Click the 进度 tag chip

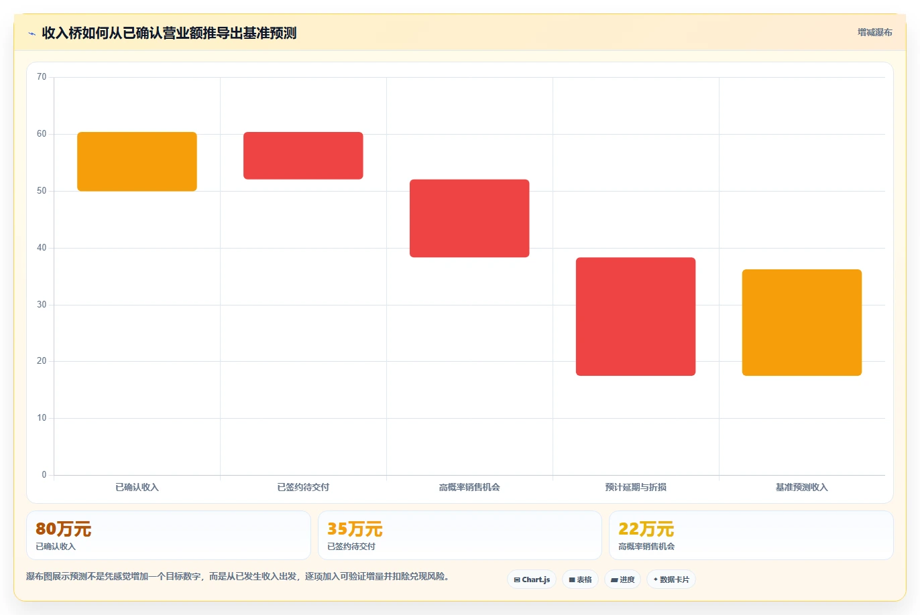pos(622,579)
